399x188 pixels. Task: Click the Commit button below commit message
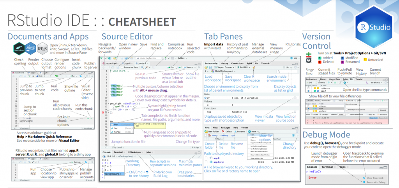383,110
